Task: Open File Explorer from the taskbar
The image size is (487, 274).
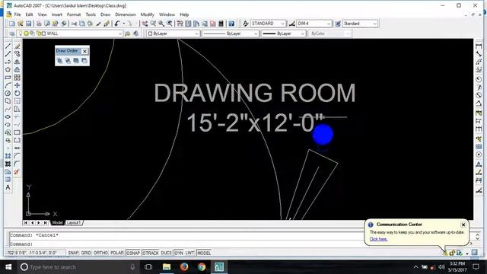Action: click(x=167, y=267)
